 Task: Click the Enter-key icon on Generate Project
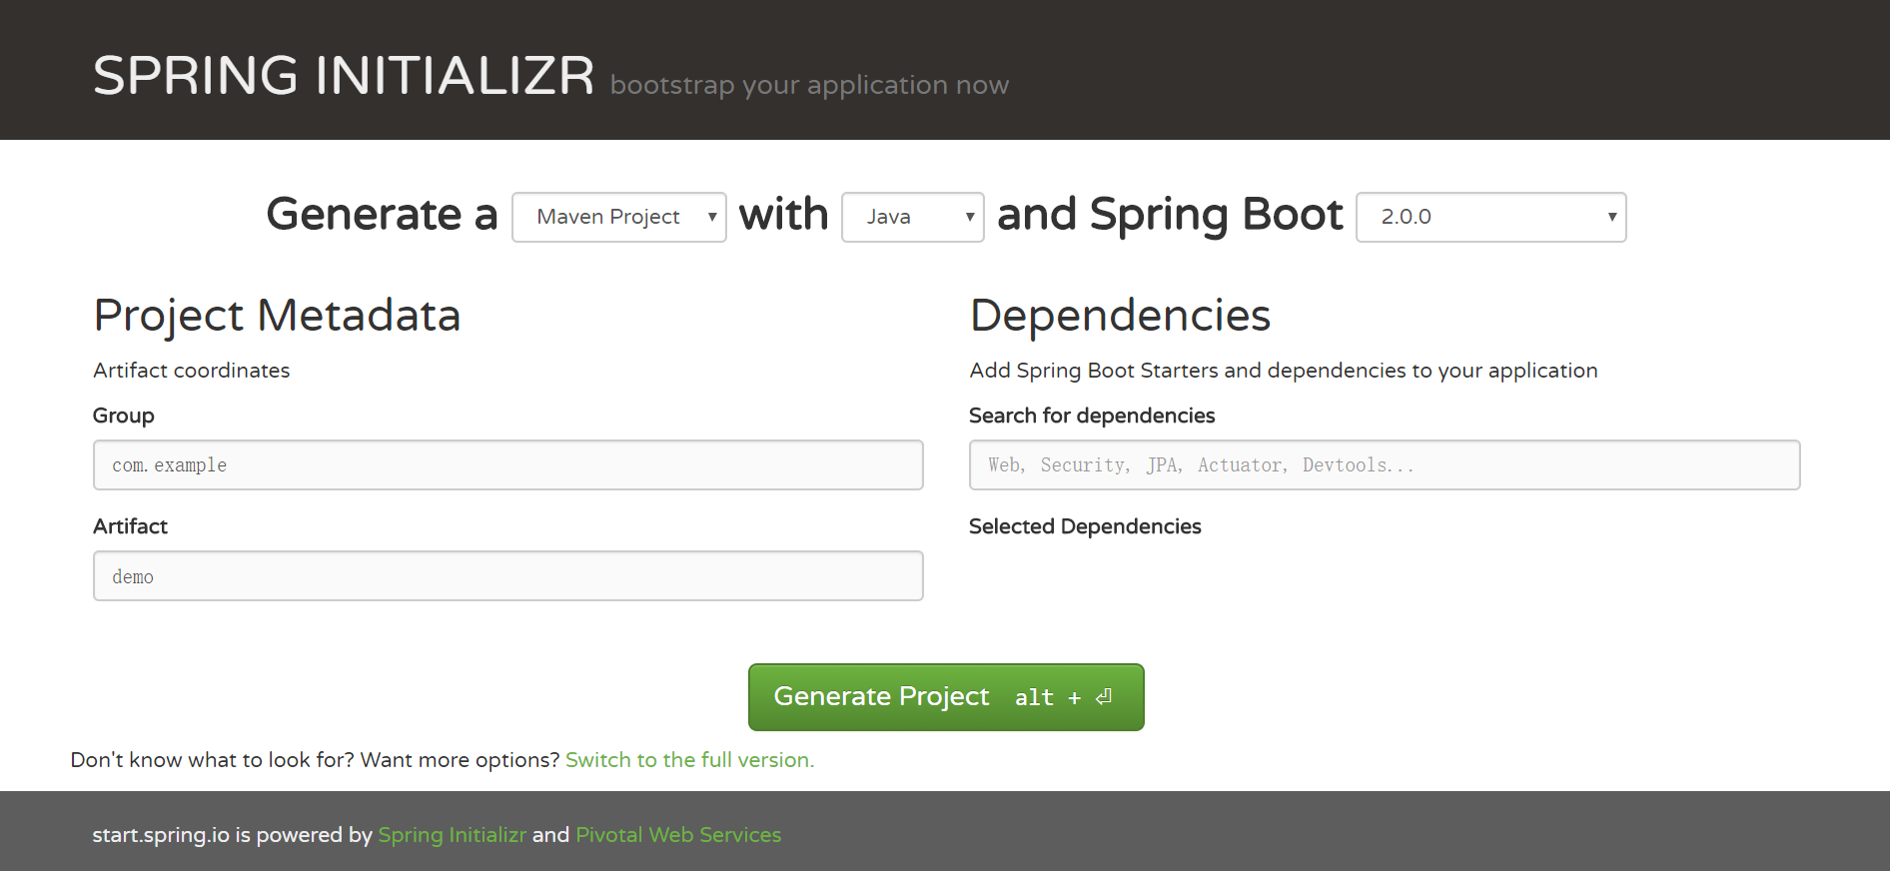1104,697
